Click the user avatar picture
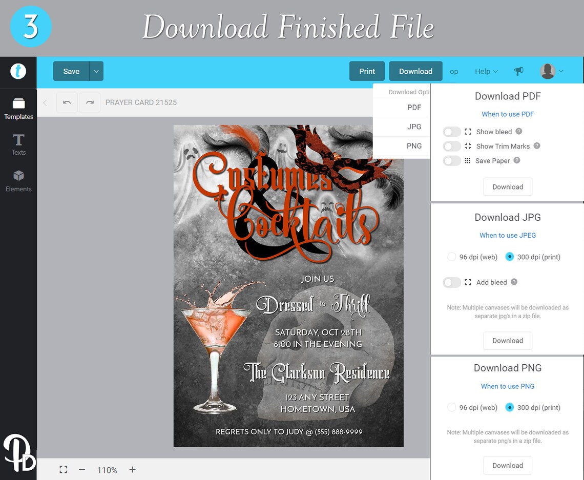Image resolution: width=584 pixels, height=480 pixels. click(548, 71)
